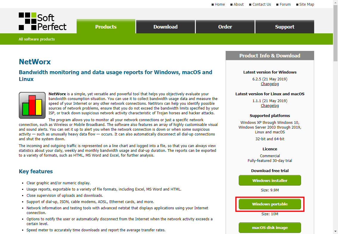The image size is (338, 234).
Task: Click the NetWorx page heading
Action: (35, 62)
